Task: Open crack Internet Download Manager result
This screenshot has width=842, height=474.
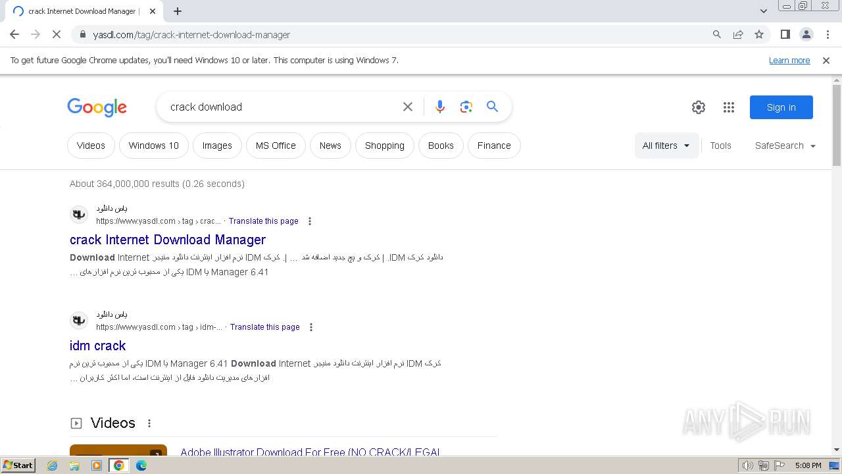Action: (168, 240)
